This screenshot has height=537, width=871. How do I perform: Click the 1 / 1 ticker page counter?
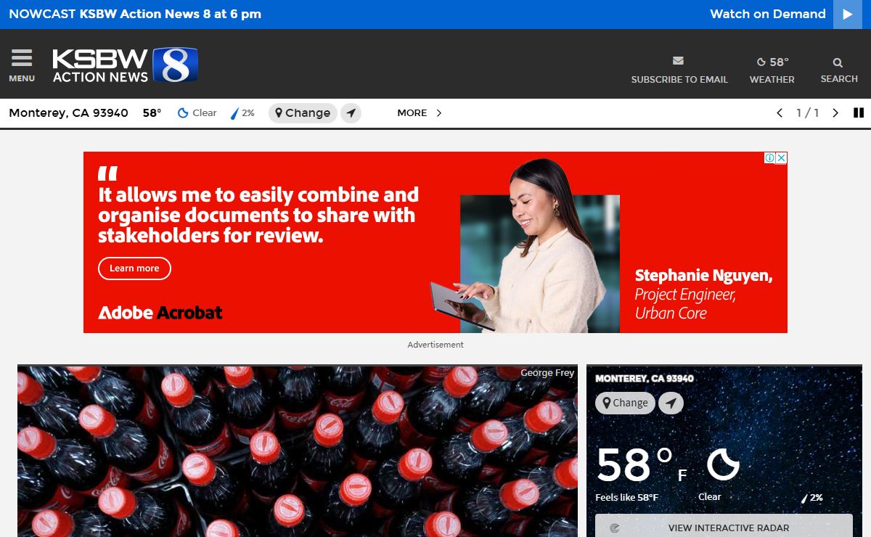pyautogui.click(x=807, y=113)
